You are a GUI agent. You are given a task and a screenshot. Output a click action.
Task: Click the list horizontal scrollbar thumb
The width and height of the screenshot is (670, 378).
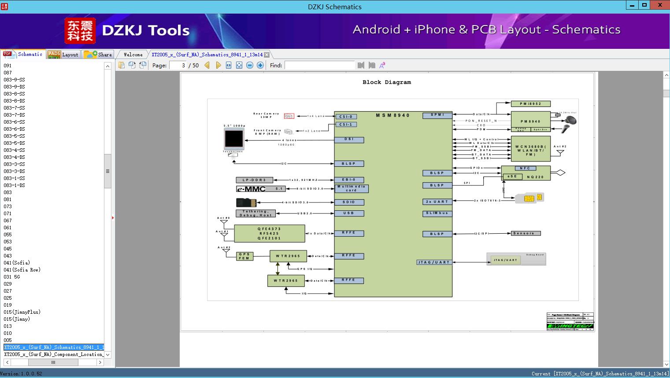(53, 362)
